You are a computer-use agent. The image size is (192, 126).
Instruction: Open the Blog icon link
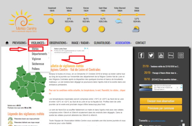coord(171,55)
